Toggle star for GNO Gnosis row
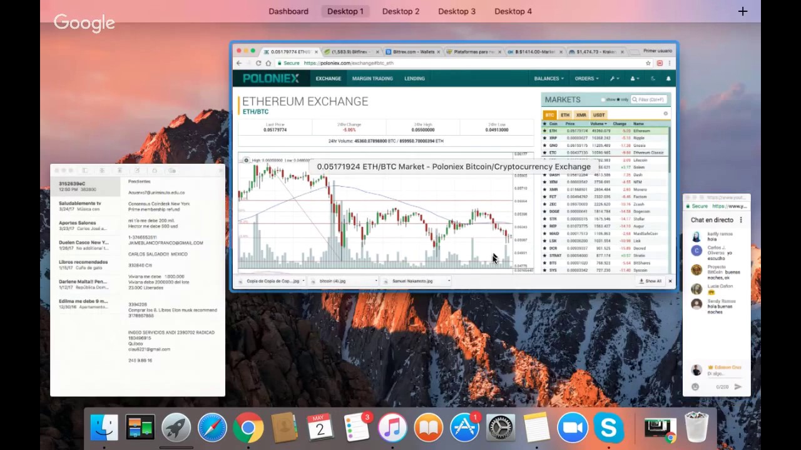Image resolution: width=801 pixels, height=450 pixels. [x=544, y=146]
